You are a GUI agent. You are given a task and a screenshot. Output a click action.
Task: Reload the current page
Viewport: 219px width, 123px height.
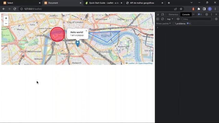point(15,9)
